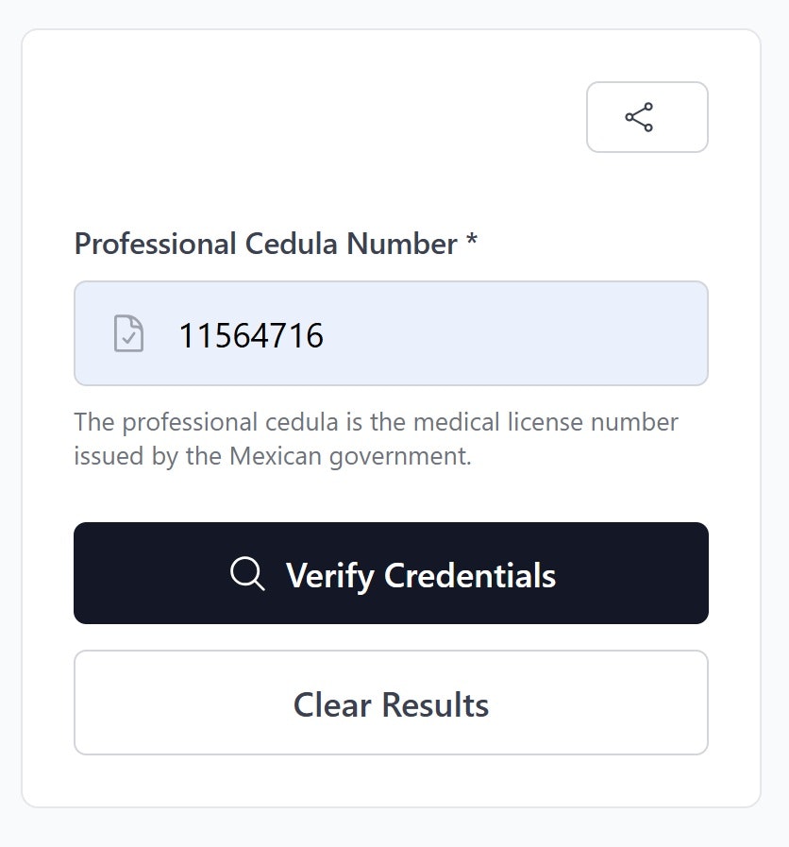
Task: Submit verification with Verify Credentials
Action: pos(391,572)
